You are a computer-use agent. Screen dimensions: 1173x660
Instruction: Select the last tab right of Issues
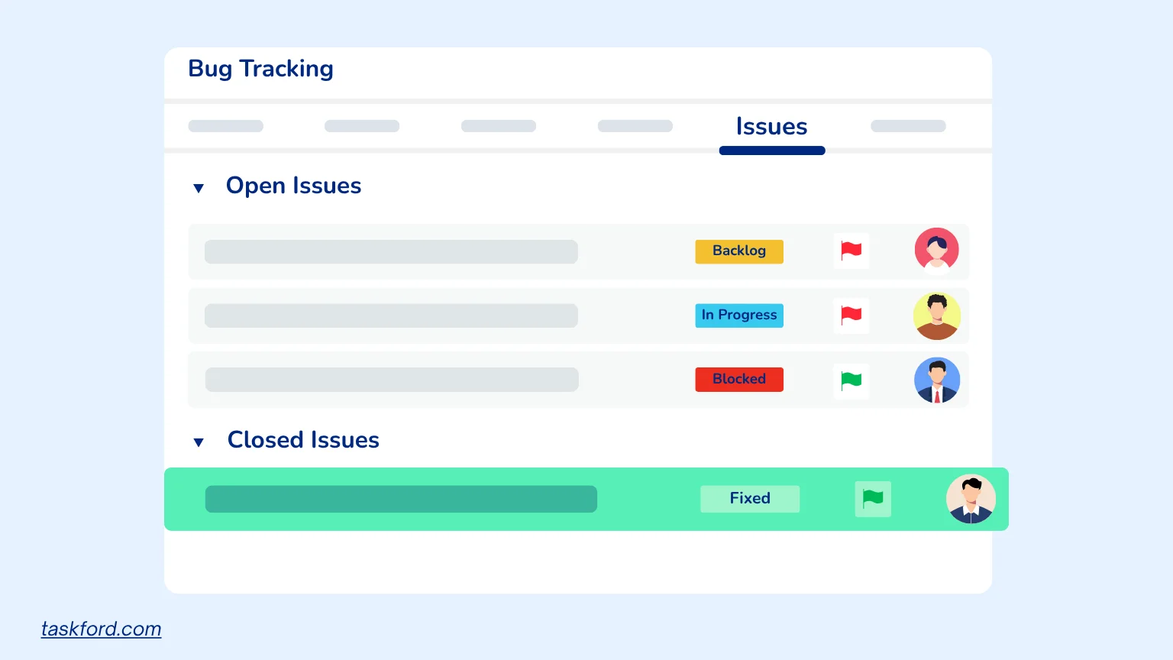(x=908, y=126)
